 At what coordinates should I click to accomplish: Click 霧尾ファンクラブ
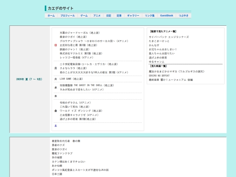pos(62,153)
